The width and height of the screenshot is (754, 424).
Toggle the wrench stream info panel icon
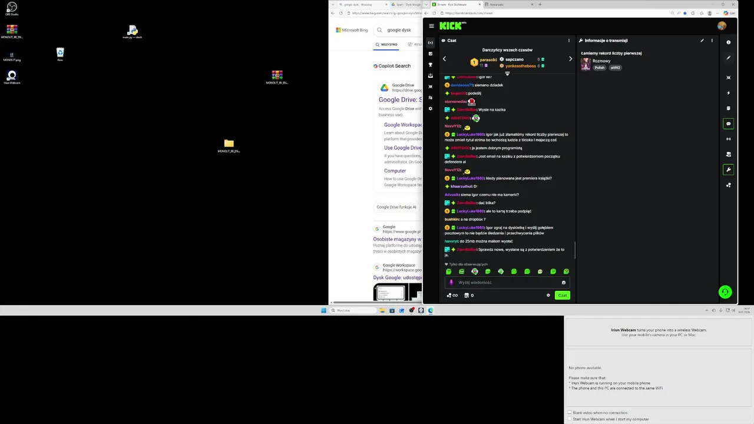729,170
